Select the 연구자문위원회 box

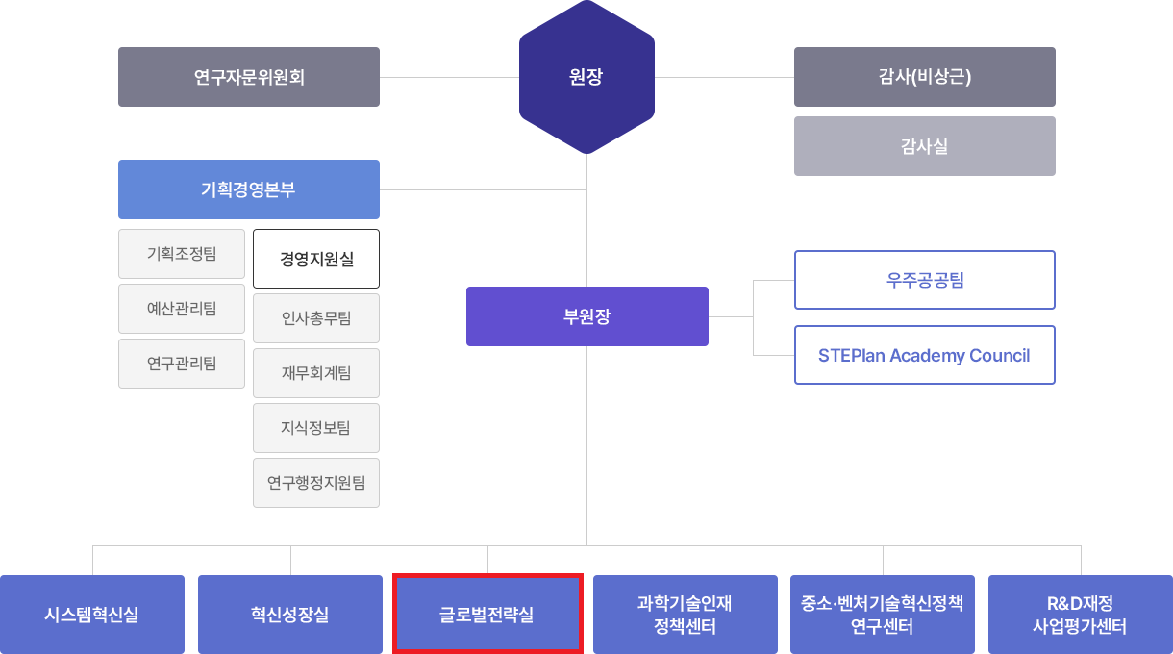(249, 77)
